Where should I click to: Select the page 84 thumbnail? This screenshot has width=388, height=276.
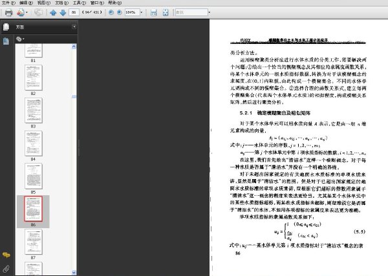(x=34, y=143)
